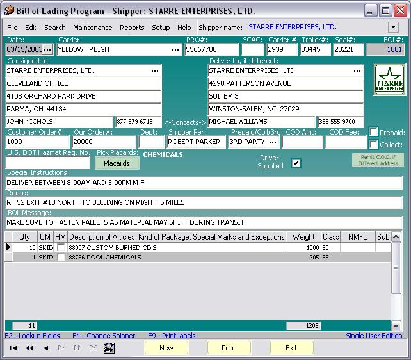Screen dimensions: 411x360
Task: Click the U.S. DOT Hazmat Reg. No. field
Action: (x=48, y=163)
